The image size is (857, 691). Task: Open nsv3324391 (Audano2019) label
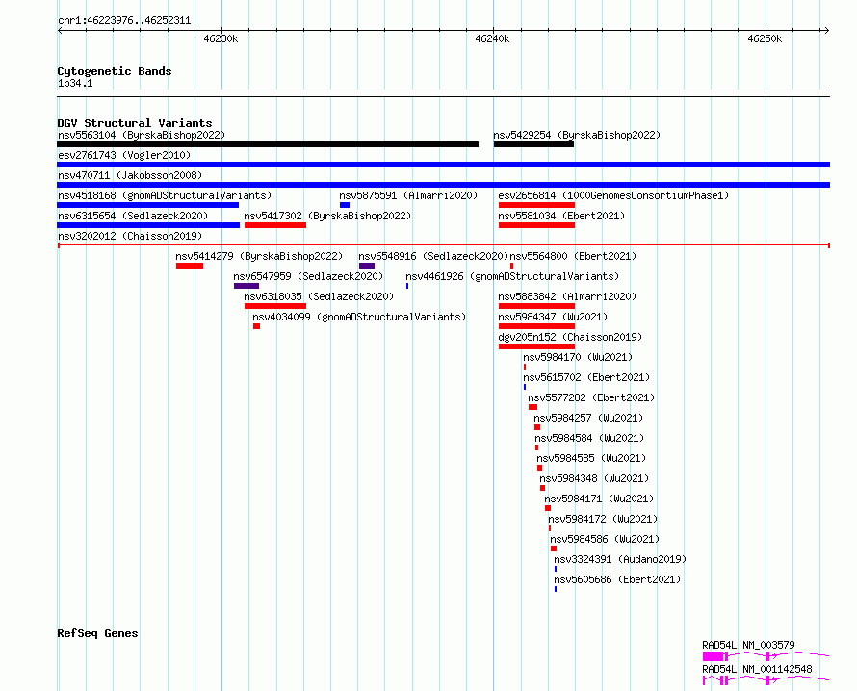point(620,559)
